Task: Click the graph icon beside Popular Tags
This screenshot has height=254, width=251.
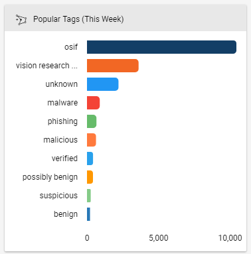Action: (21, 20)
